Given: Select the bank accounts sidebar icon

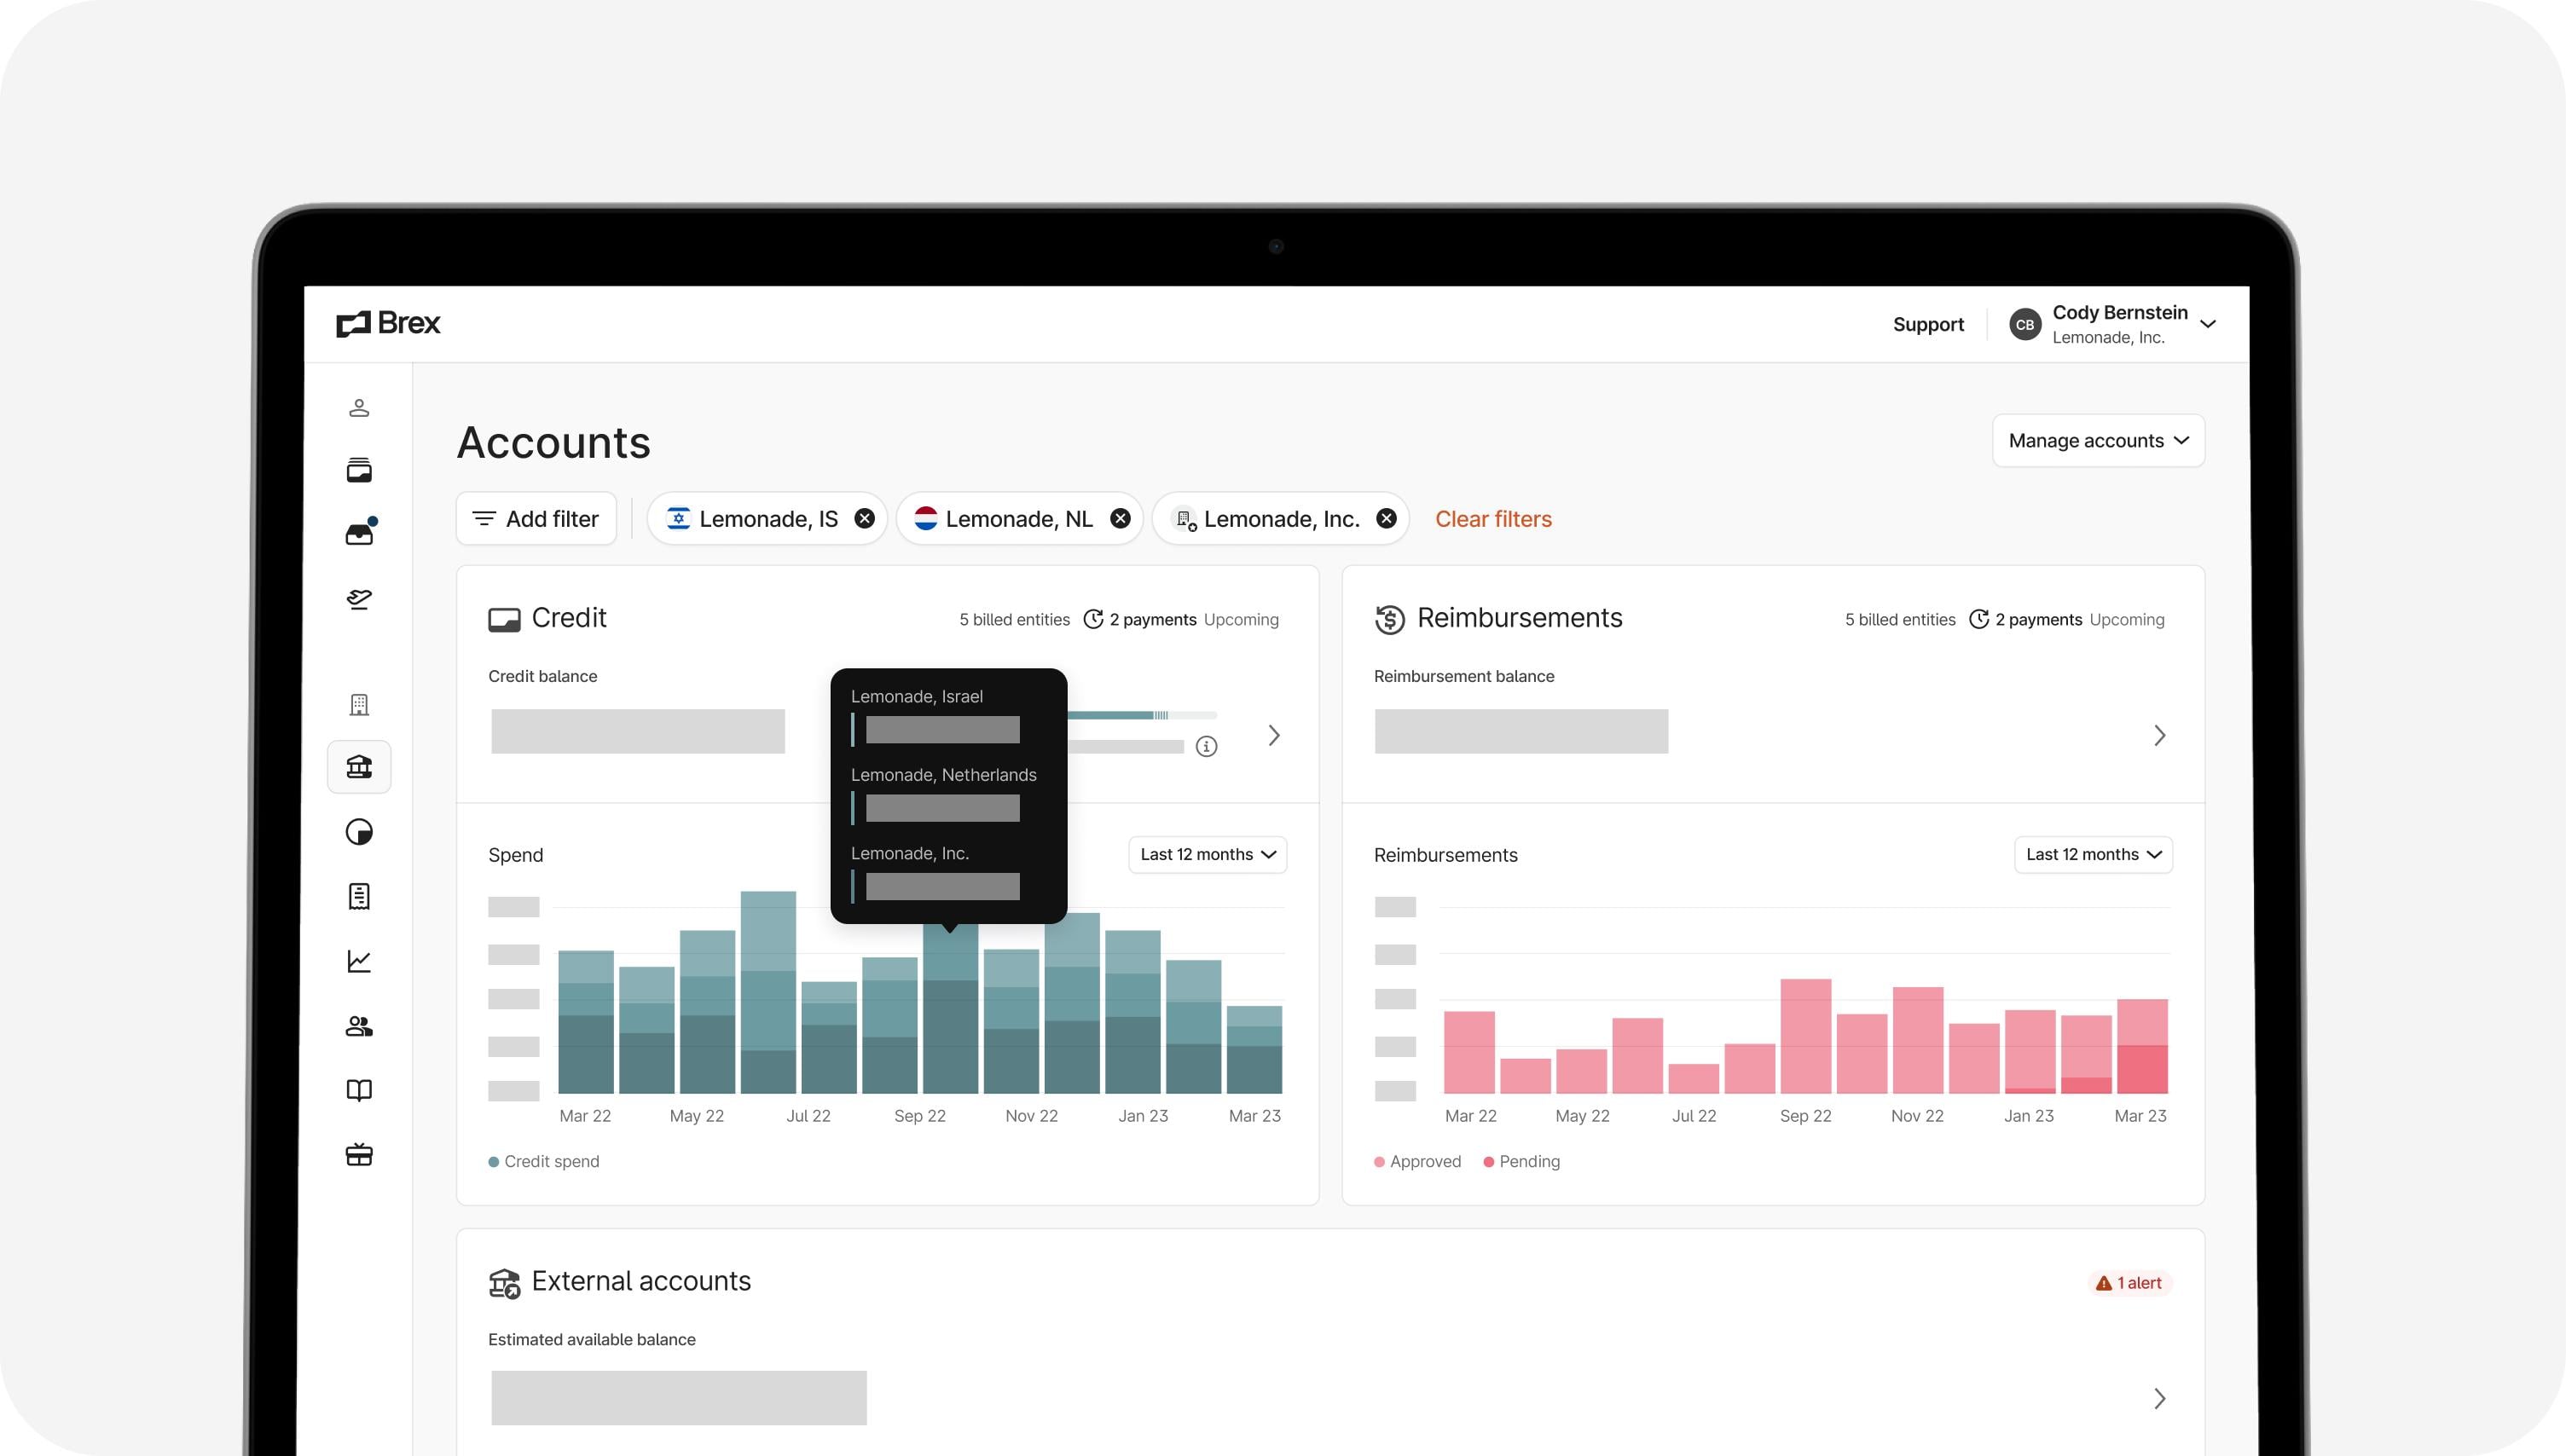Looking at the screenshot, I should coord(359,767).
